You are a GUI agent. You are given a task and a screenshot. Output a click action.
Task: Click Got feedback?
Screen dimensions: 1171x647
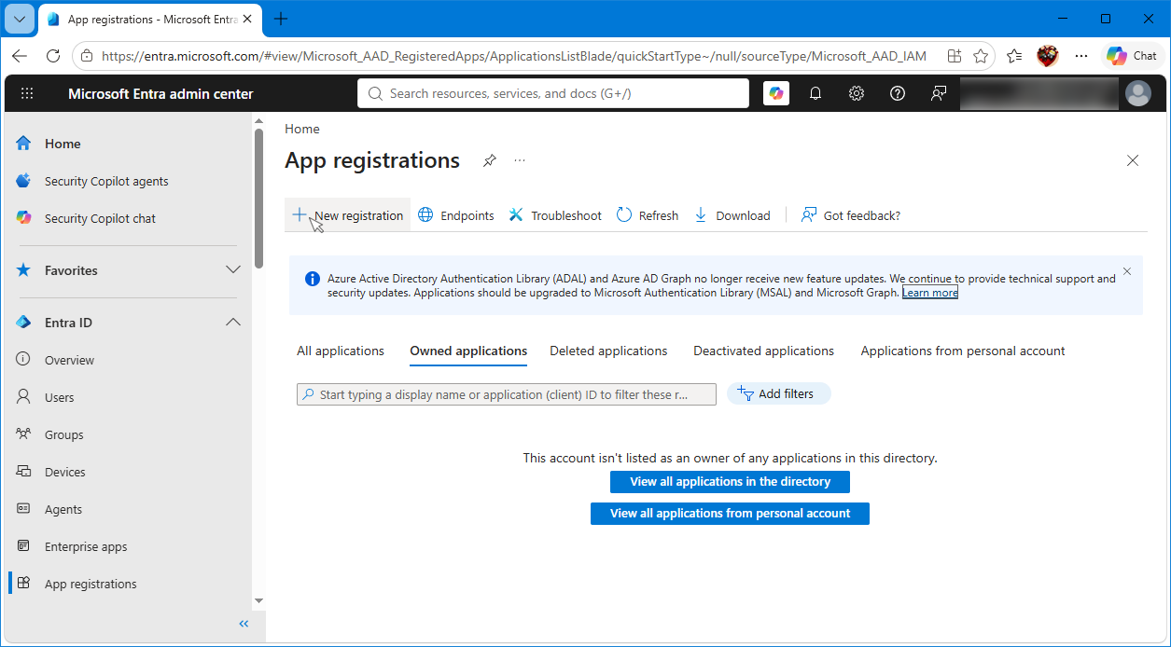pyautogui.click(x=851, y=215)
